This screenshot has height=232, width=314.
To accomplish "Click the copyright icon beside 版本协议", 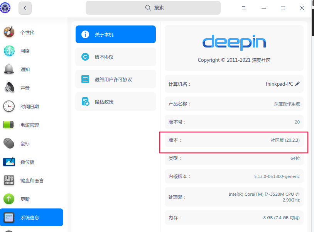I will click(x=85, y=57).
